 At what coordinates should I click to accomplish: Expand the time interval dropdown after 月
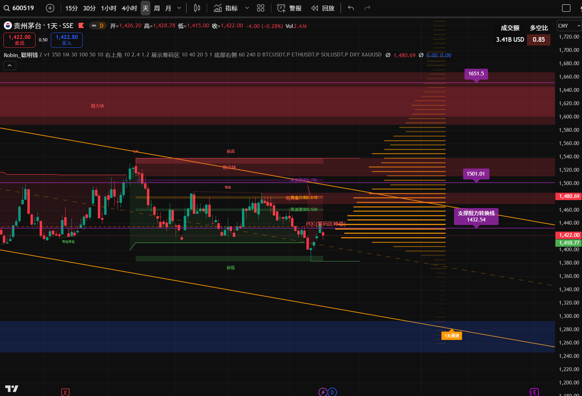(179, 8)
